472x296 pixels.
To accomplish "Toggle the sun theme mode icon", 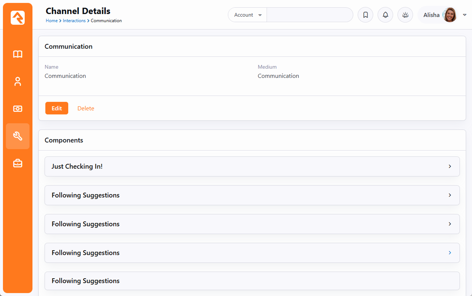I will pyautogui.click(x=405, y=15).
